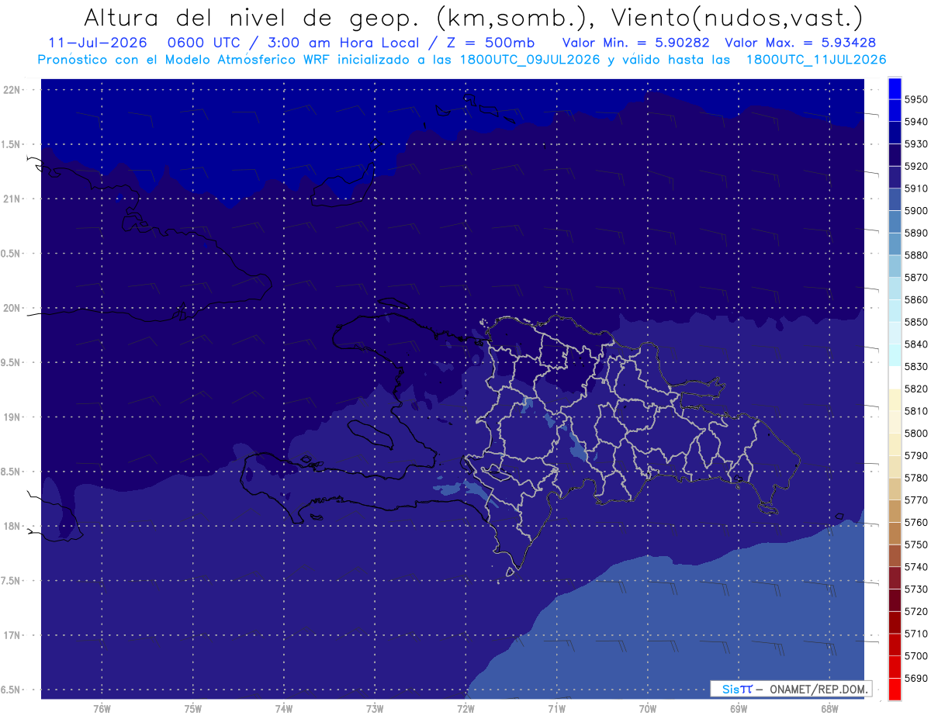The width and height of the screenshot is (931, 719).
Task: Click the '5720' colorbar label
Action: [916, 611]
